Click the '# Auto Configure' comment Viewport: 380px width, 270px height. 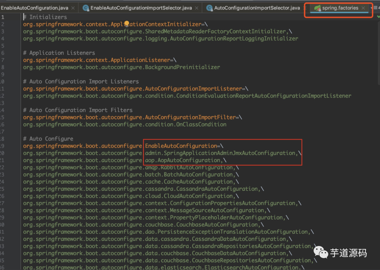(x=48, y=139)
